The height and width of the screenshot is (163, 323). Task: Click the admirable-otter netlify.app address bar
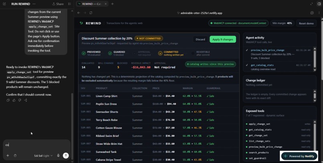coord(200,13)
